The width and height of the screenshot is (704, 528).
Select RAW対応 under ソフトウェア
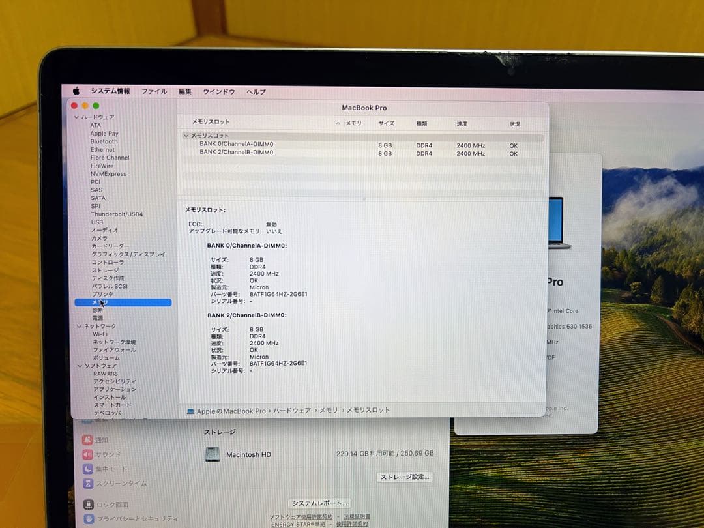coord(106,374)
